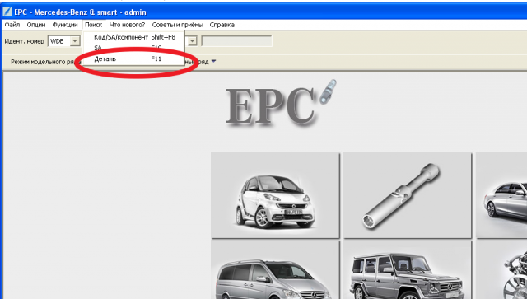Image resolution: width=527 pixels, height=299 pixels.
Task: Select the engine/wheel parts thumbnail
Action: click(501, 270)
